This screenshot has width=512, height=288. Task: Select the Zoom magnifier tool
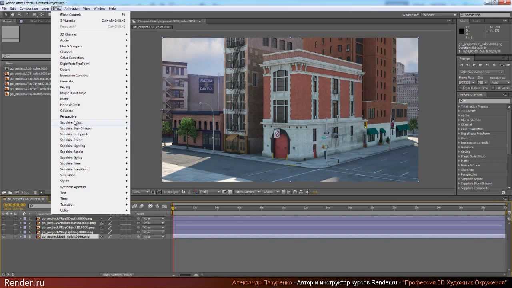[19, 14]
